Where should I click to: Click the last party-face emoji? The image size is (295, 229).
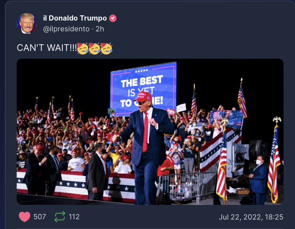click(x=106, y=48)
